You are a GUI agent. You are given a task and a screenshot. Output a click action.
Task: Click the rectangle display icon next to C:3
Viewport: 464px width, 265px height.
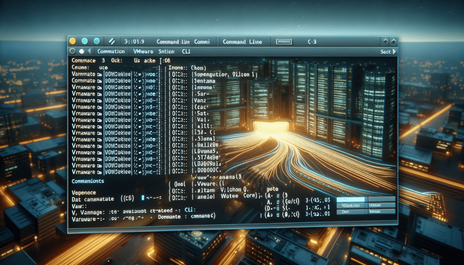click(285, 41)
